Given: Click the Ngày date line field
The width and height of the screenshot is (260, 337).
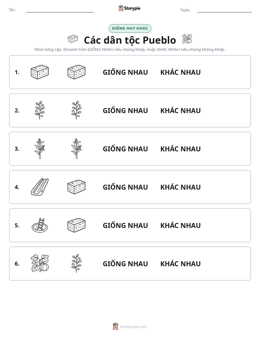Looking at the screenshot, I should point(224,10).
